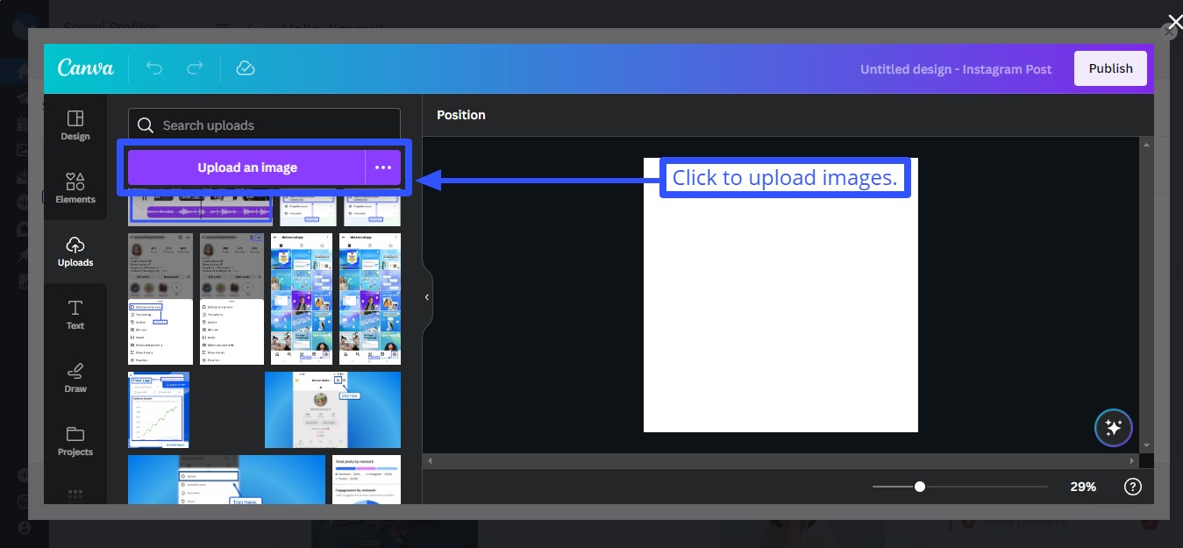Select the Elements panel icon
Image resolution: width=1183 pixels, height=548 pixels.
(75, 188)
